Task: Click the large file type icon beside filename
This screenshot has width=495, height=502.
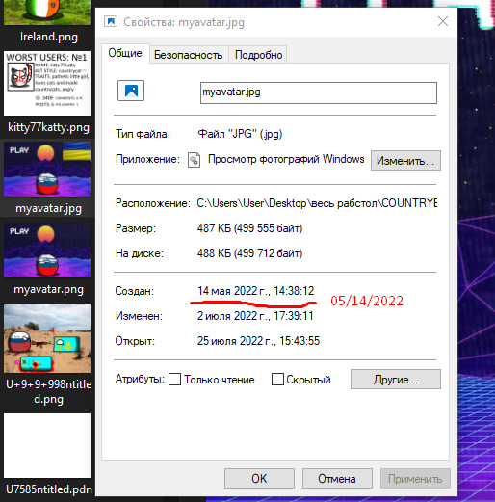Action: click(131, 91)
